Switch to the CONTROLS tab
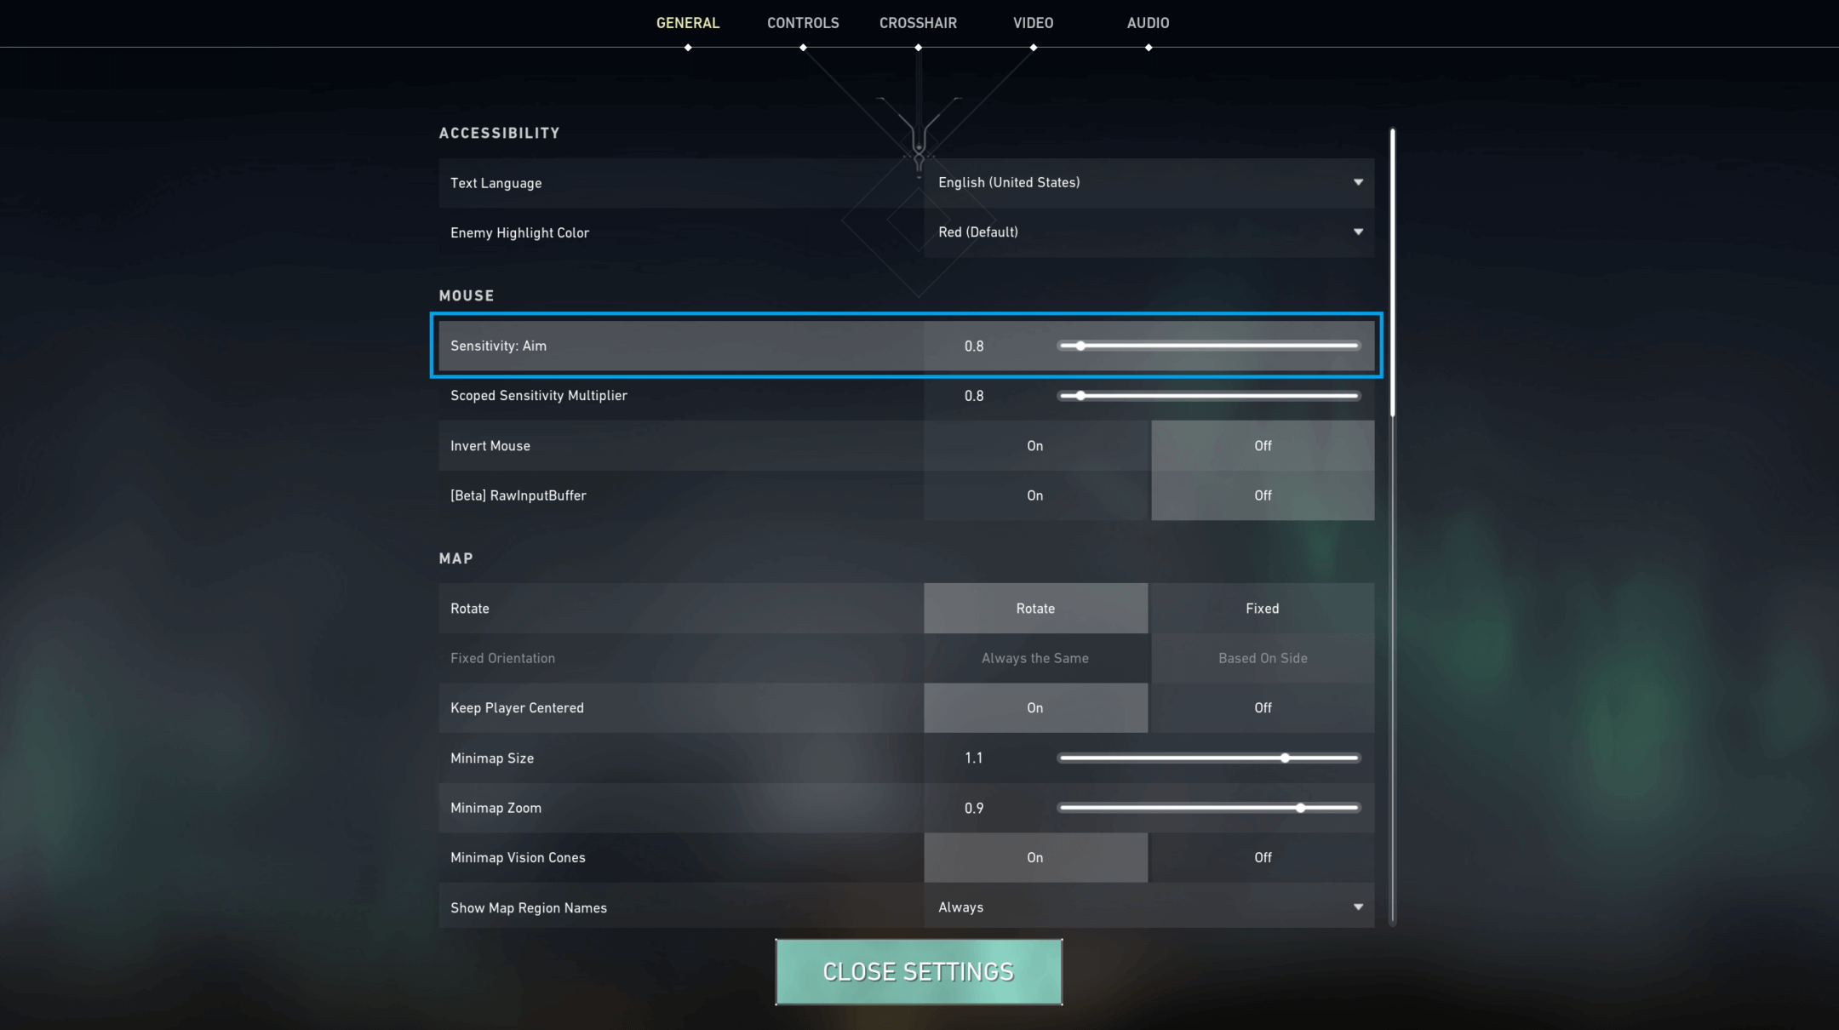Screen dimensions: 1839x1030 pyautogui.click(x=804, y=23)
